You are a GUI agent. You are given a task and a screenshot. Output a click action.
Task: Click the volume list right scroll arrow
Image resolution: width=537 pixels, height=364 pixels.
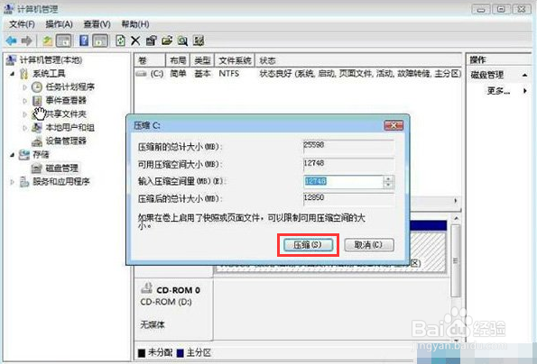click(456, 201)
